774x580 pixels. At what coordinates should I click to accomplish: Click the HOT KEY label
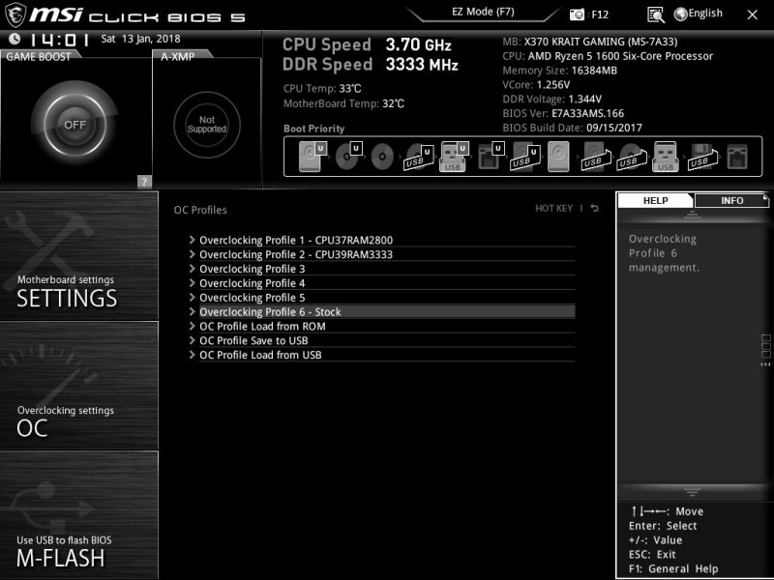pos(553,208)
